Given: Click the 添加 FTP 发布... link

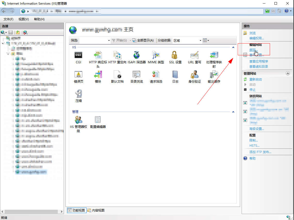Looking at the screenshot, I should (260, 152).
